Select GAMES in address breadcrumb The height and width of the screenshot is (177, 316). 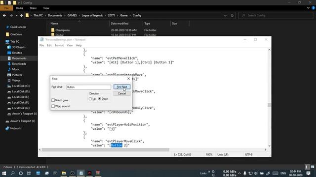tap(72, 15)
